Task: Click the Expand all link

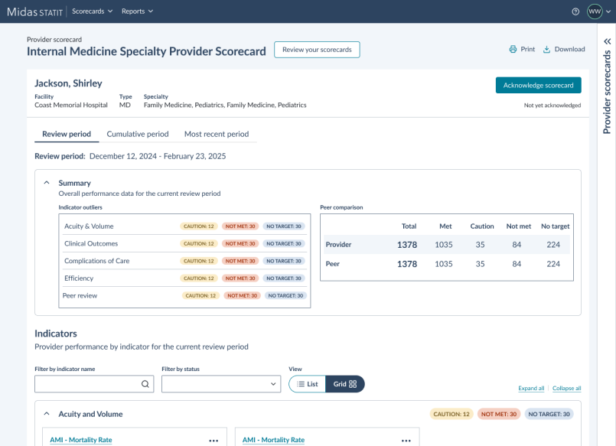Action: coord(531,389)
